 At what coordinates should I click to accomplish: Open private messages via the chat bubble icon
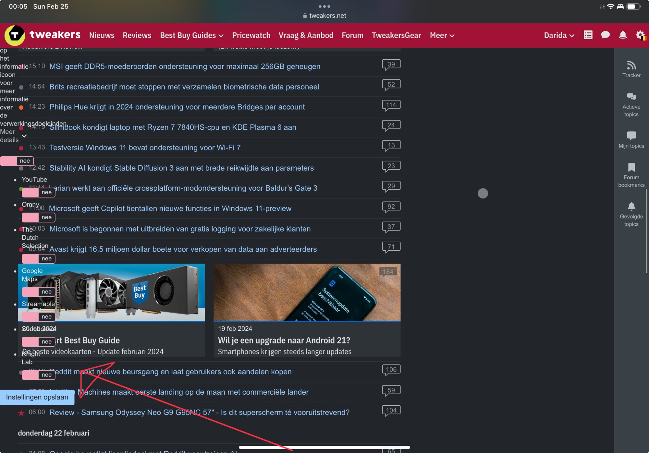[605, 35]
